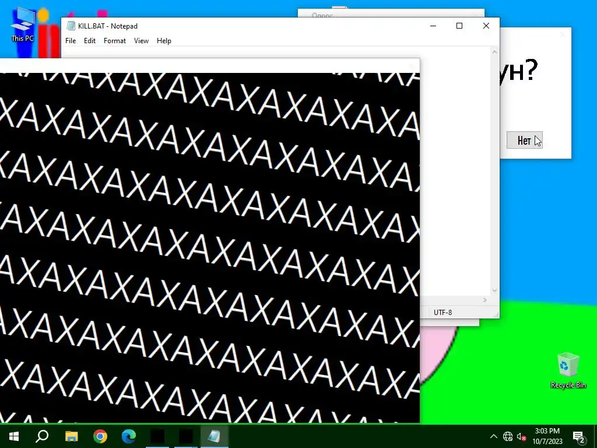Open the Windows Start menu
Viewport: 597px width, 448px height.
[x=14, y=436]
